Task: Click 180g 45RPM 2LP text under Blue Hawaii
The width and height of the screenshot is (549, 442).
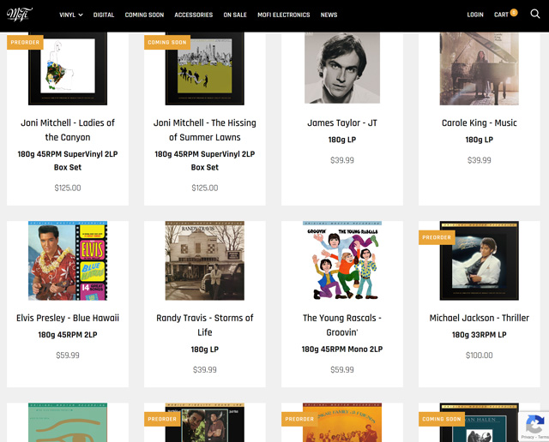Action: [x=68, y=335]
